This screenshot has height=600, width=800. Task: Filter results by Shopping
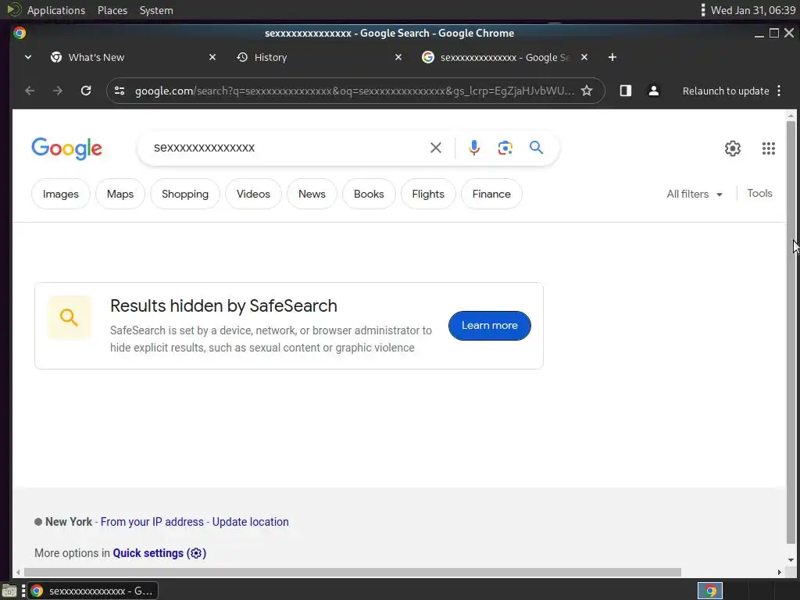(185, 194)
